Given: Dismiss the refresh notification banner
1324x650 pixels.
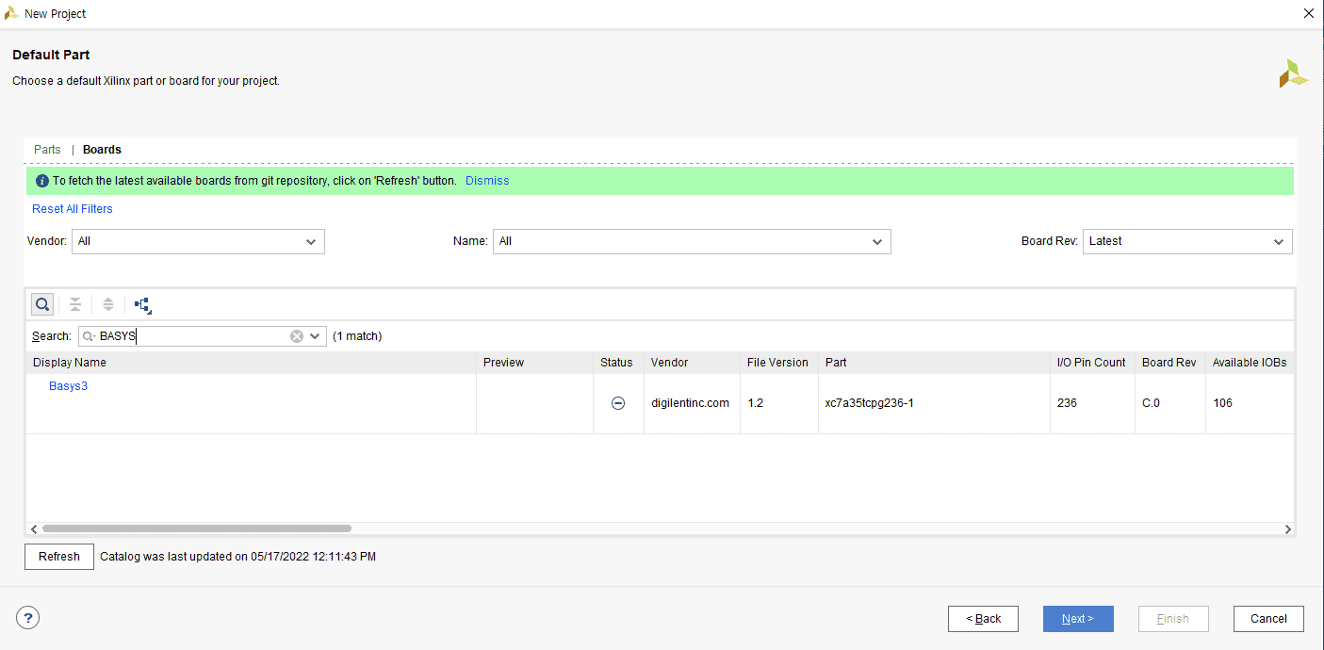Looking at the screenshot, I should (x=487, y=181).
